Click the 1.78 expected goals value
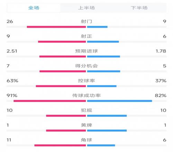 coord(161,51)
